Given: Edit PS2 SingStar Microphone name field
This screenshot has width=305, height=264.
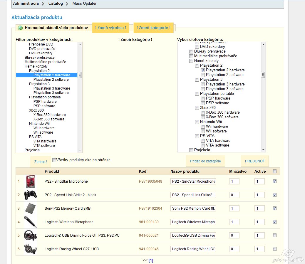Looking at the screenshot, I should point(193,181).
